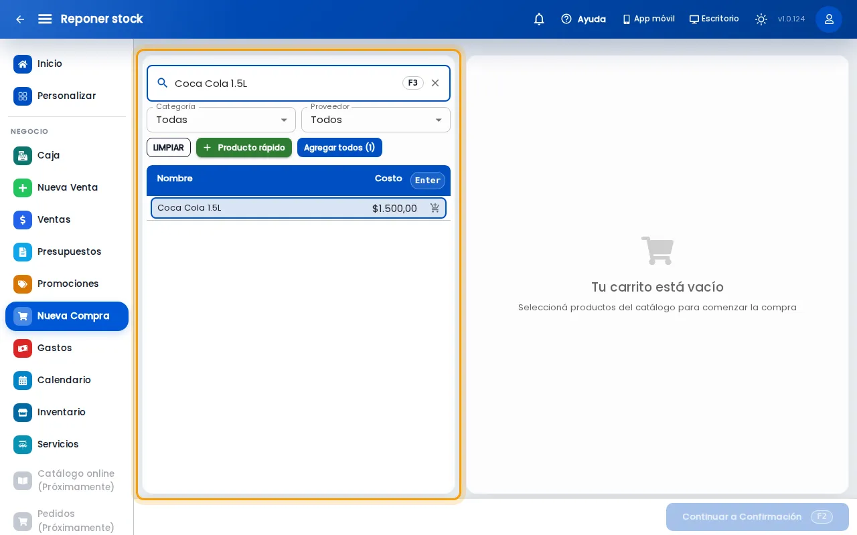Click the Nombre column header
The image size is (857, 535).
(x=175, y=179)
